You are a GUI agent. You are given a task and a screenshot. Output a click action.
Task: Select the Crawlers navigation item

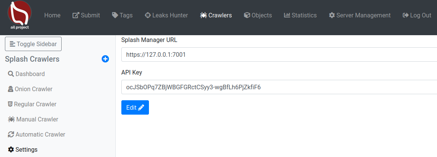click(x=216, y=16)
